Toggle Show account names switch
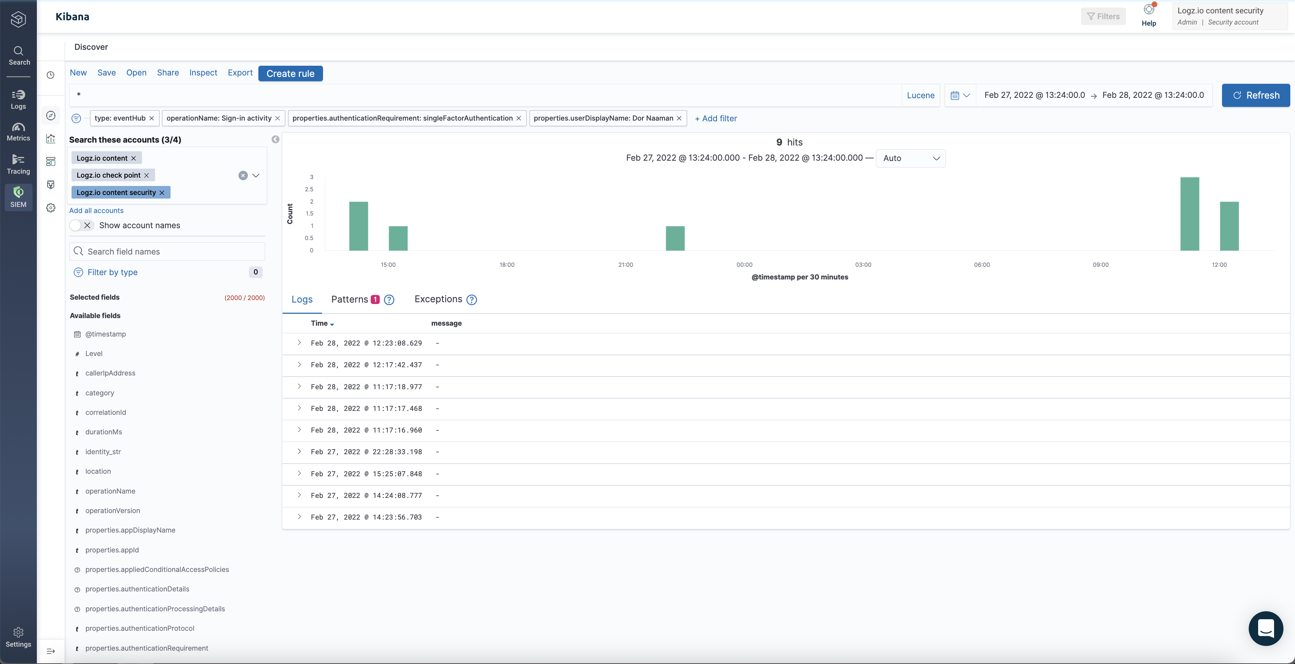This screenshot has height=664, width=1295. pyautogui.click(x=81, y=226)
